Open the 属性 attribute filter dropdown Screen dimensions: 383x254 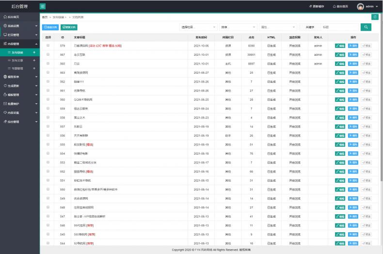[x=278, y=27]
